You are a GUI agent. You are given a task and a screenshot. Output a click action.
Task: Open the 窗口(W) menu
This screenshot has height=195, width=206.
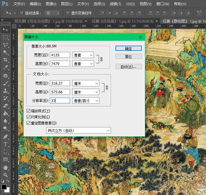(163, 4)
